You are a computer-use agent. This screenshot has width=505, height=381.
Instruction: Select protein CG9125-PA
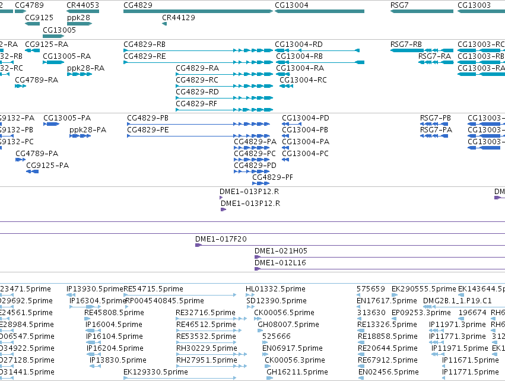point(47,166)
